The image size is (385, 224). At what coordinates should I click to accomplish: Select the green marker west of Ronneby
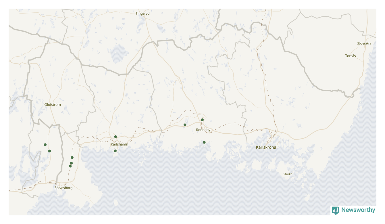tap(185, 125)
